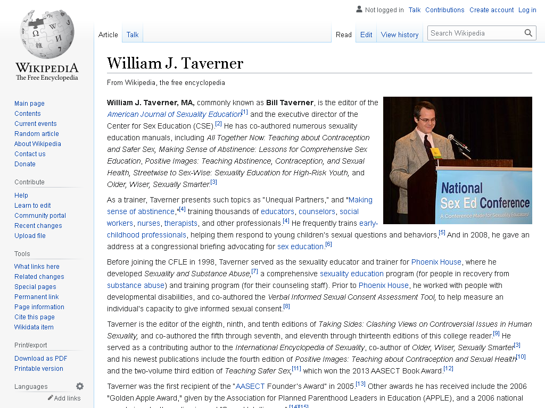Open the Cite this page link
This screenshot has height=408, width=545.
click(35, 317)
